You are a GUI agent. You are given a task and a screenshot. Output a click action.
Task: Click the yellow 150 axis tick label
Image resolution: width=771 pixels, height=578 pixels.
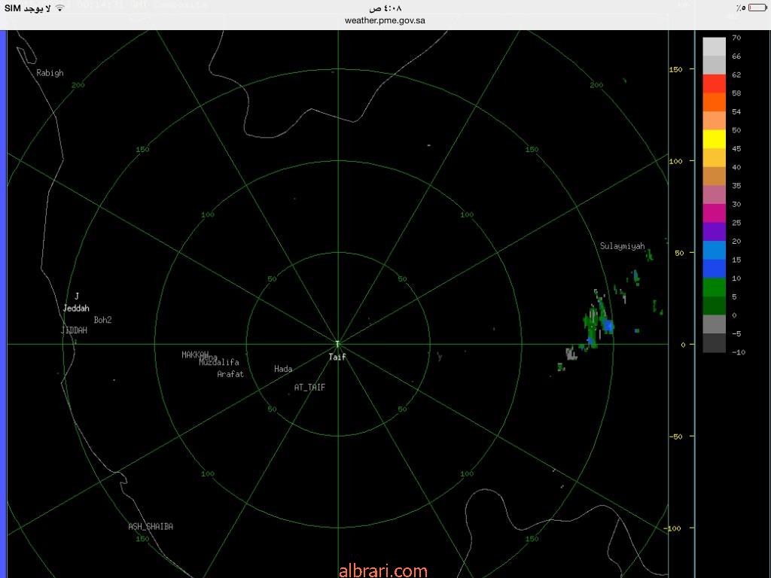pyautogui.click(x=676, y=69)
